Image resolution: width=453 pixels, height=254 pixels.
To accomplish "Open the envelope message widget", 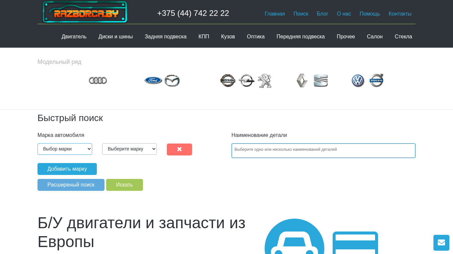I will 441,243.
